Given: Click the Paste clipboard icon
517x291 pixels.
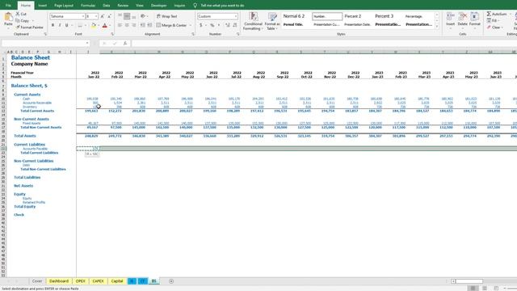Looking at the screenshot, I should click(8, 17).
